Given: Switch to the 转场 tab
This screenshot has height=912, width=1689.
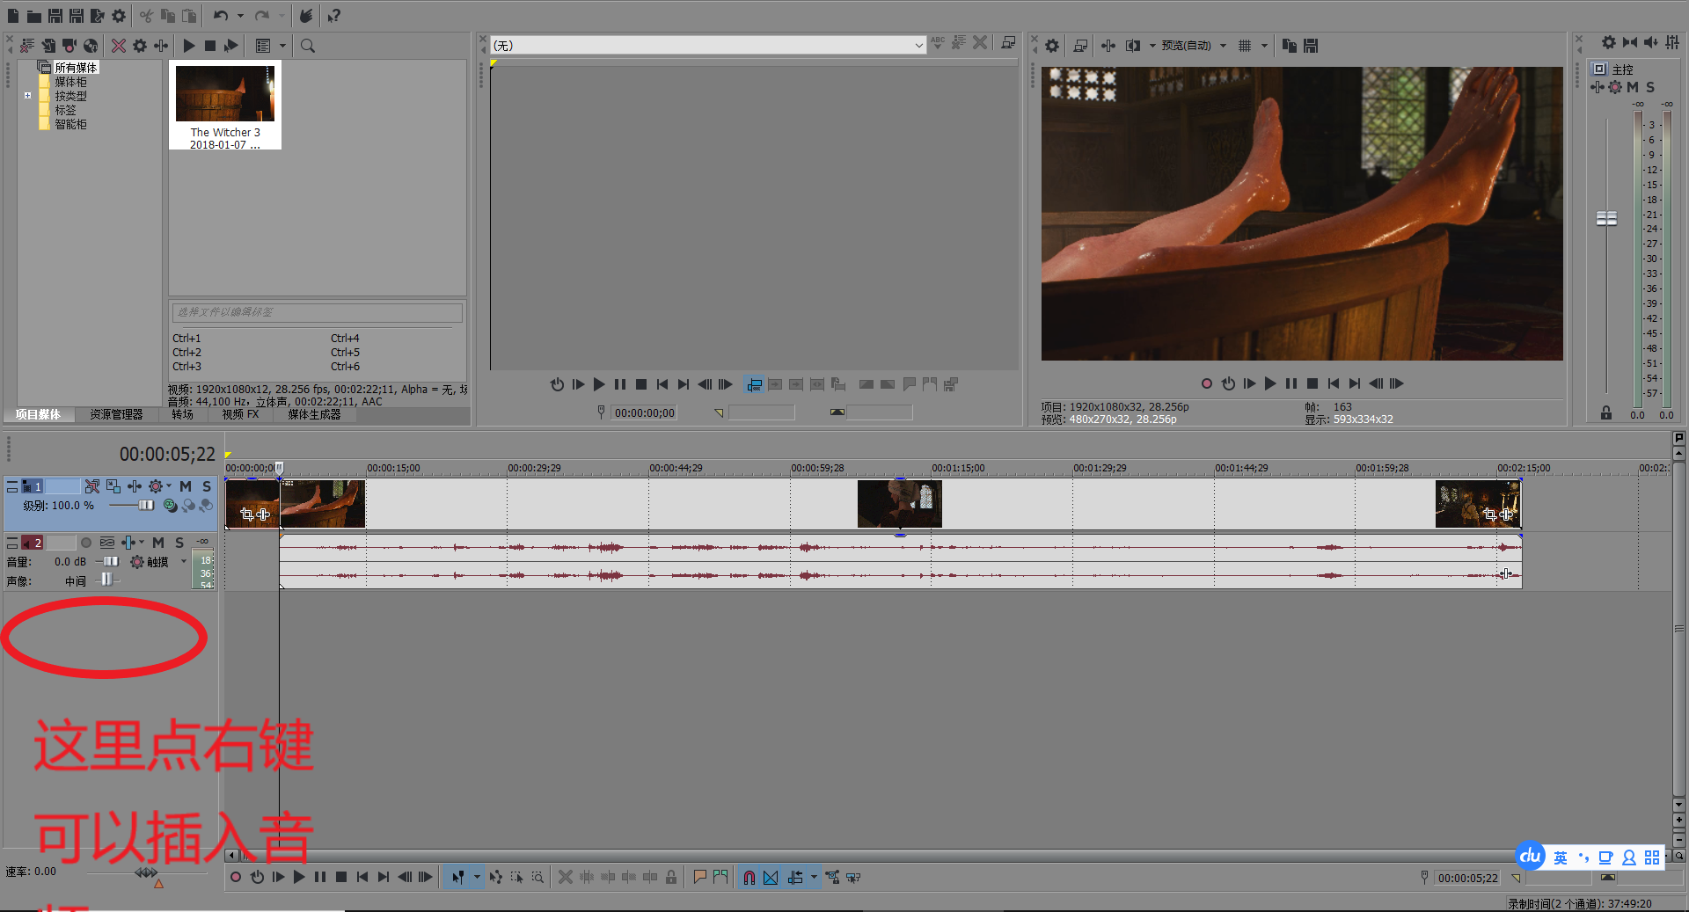Looking at the screenshot, I should point(182,414).
